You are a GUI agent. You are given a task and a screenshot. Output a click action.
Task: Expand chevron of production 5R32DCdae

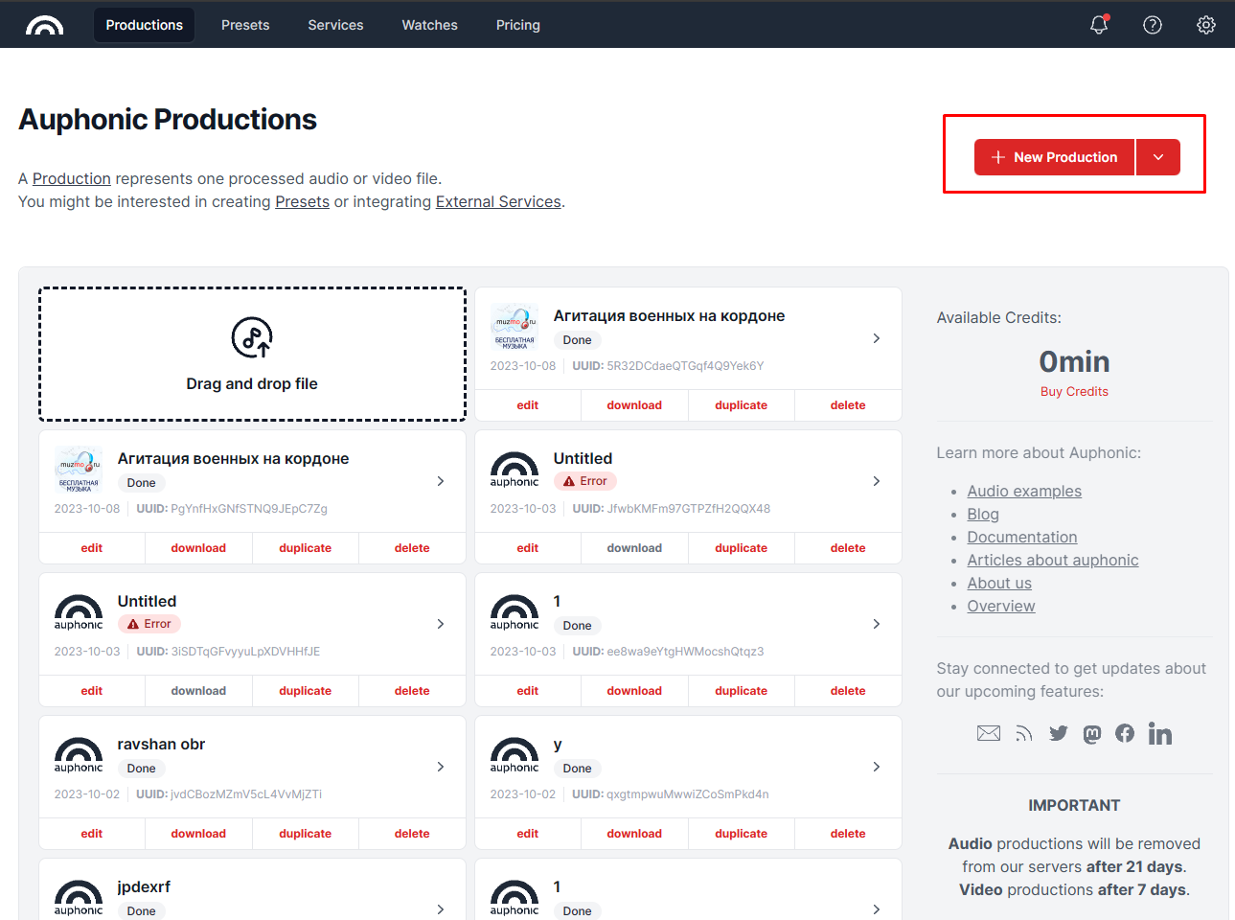point(877,338)
